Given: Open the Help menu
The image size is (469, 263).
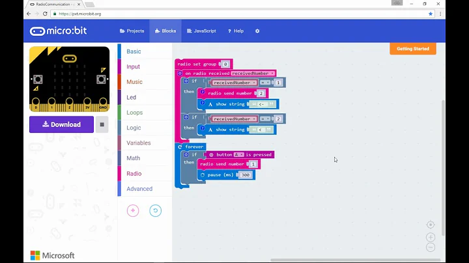Looking at the screenshot, I should click(x=236, y=31).
